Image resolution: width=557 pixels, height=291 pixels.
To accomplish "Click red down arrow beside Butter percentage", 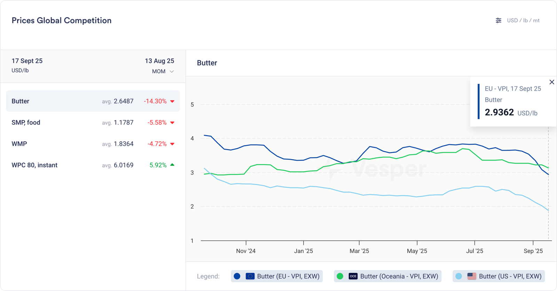I will pos(172,102).
